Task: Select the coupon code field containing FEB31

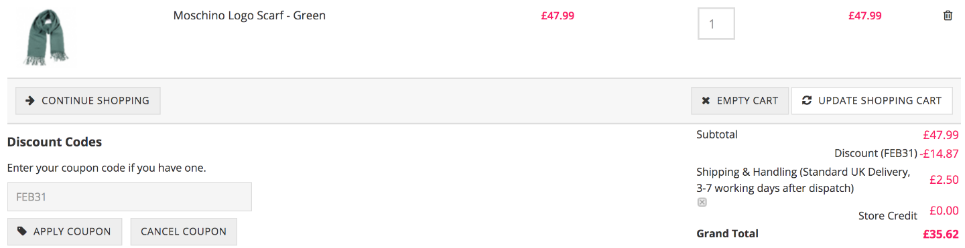Action: coord(129,197)
